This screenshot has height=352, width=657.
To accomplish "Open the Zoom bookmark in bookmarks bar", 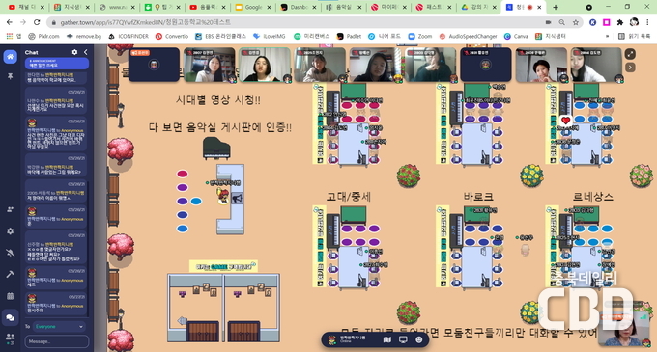I will 420,37.
